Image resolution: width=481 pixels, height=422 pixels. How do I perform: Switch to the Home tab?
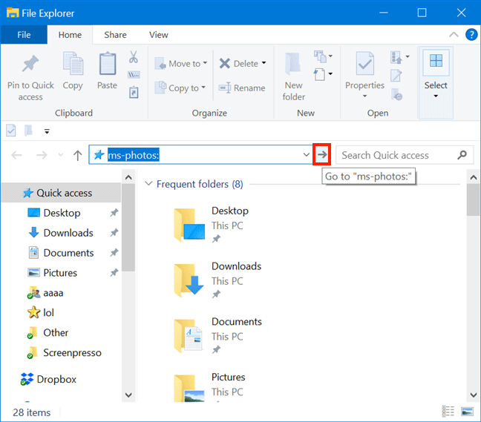[x=70, y=35]
